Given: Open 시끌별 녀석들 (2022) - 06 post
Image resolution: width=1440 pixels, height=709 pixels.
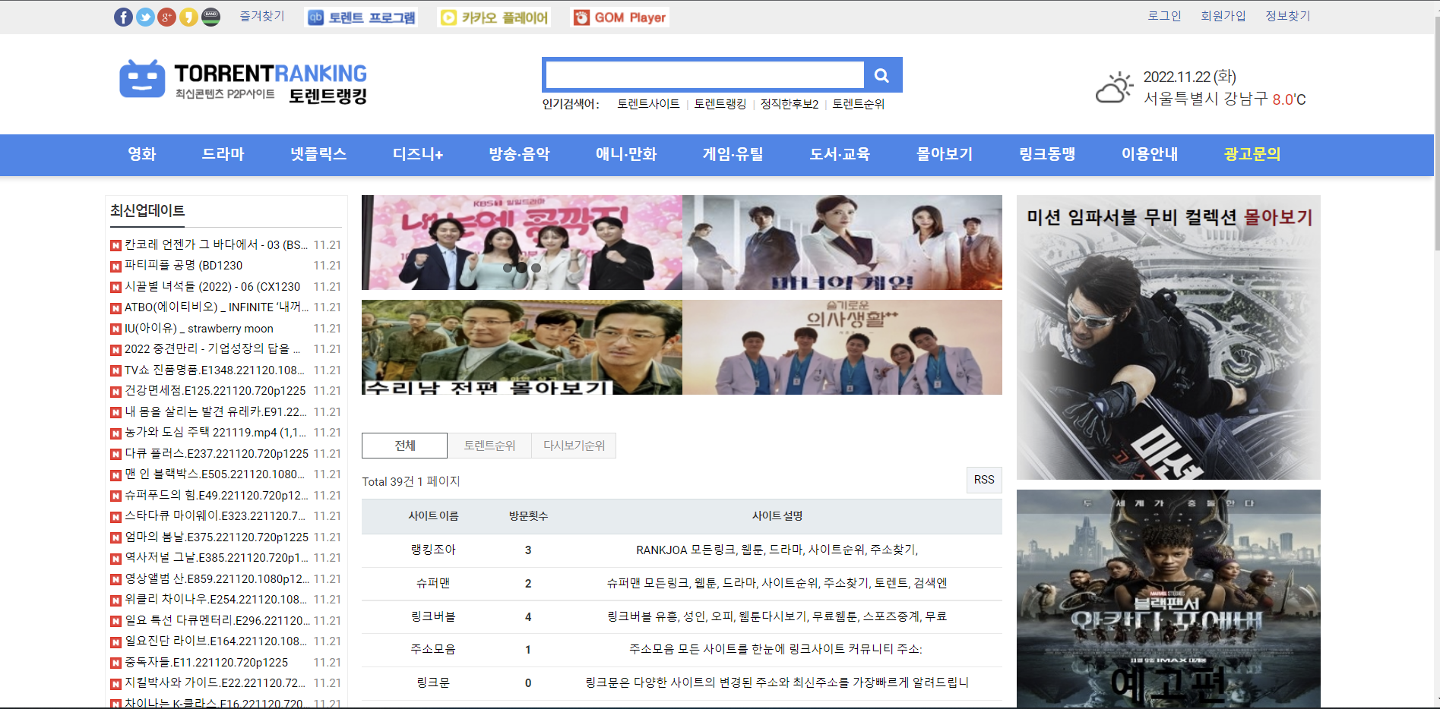Looking at the screenshot, I should (212, 286).
